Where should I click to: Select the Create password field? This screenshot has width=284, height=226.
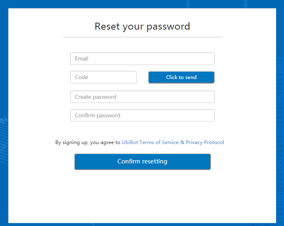(x=142, y=97)
